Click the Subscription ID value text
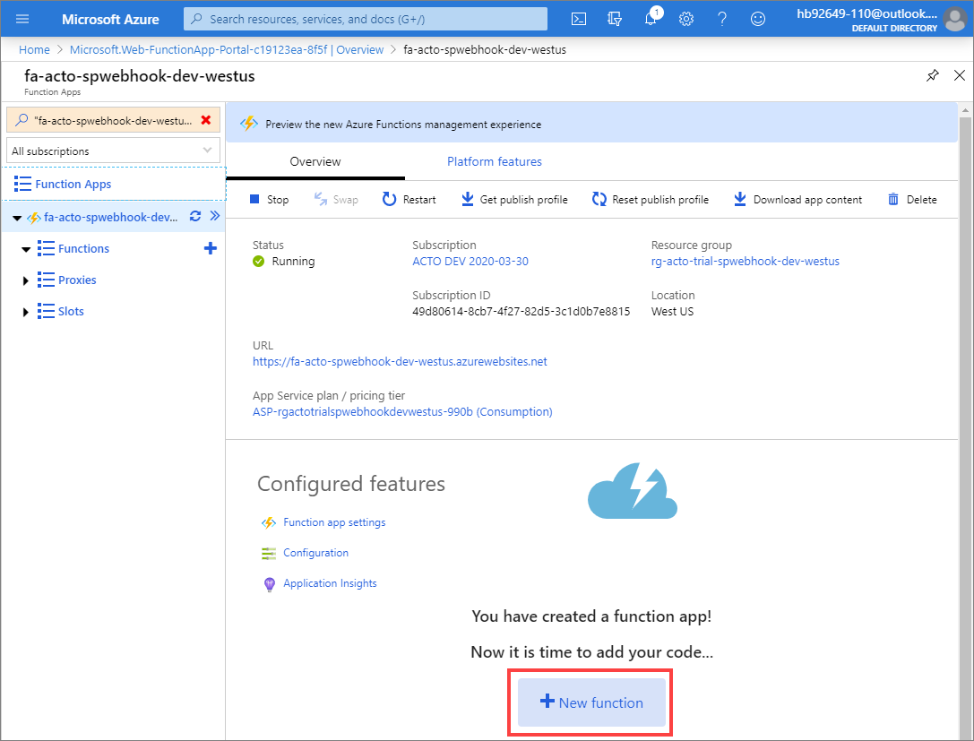Image resolution: width=974 pixels, height=741 pixels. (521, 311)
